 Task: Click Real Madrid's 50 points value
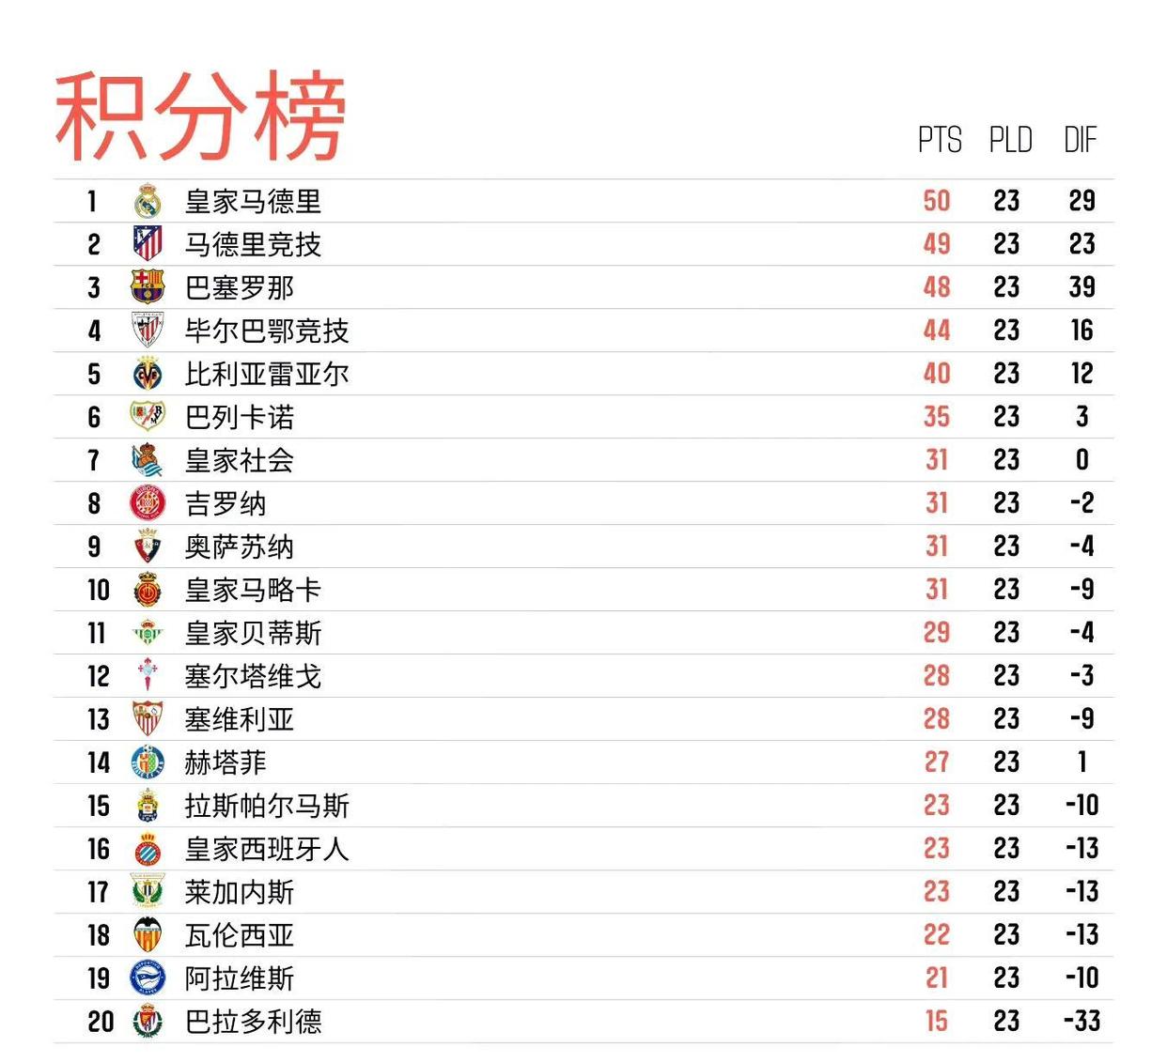[x=937, y=201]
